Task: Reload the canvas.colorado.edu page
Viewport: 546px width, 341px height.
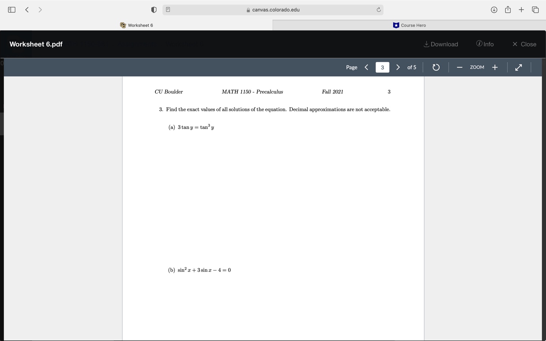Action: [x=379, y=9]
